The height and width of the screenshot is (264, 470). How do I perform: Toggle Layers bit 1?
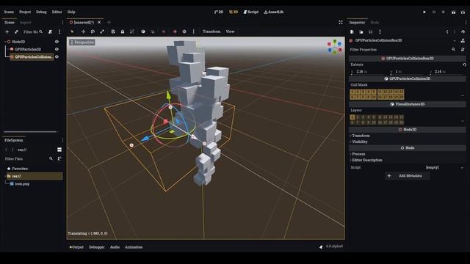coord(352,117)
